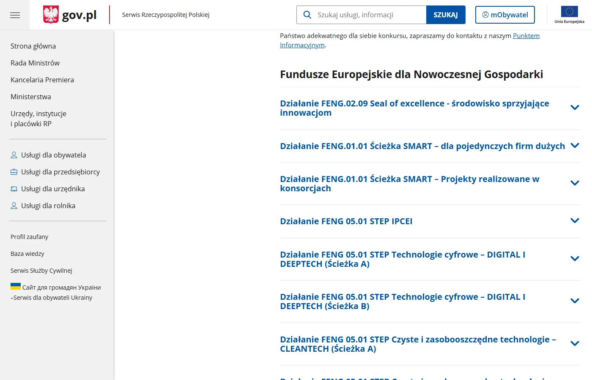Click the search magnifier icon
The image size is (592, 380).
point(307,15)
